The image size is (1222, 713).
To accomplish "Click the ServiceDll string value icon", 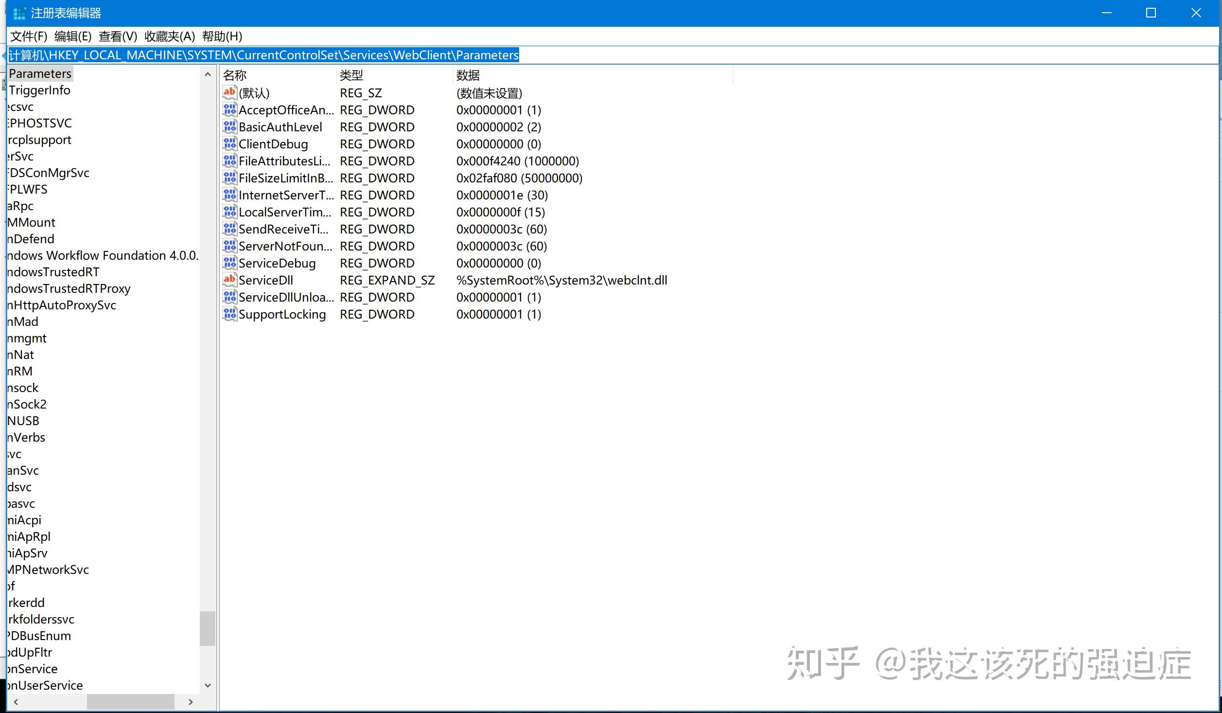I will (229, 279).
